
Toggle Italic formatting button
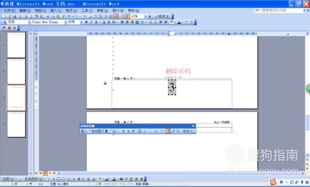click(91, 22)
